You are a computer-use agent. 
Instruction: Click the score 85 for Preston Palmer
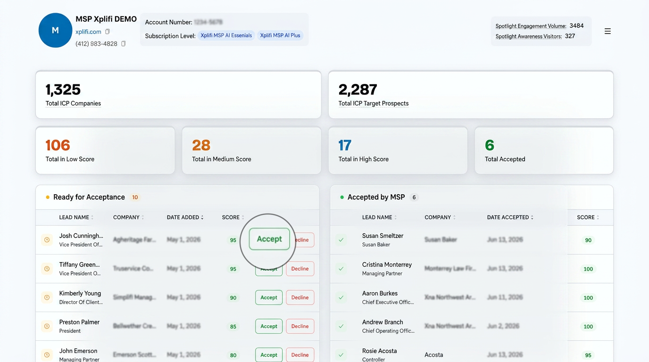[x=233, y=326]
